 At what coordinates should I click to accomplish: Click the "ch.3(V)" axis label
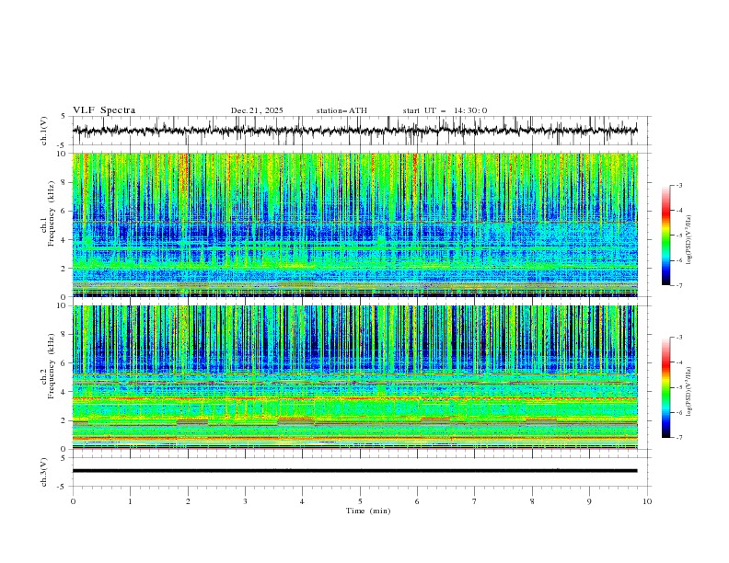(x=44, y=472)
